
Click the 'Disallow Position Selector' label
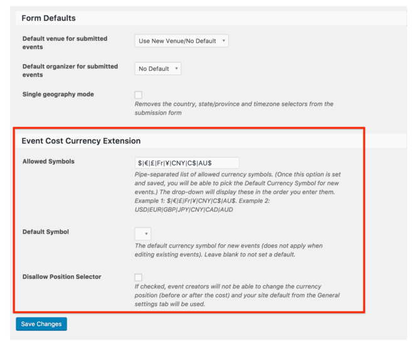pos(61,276)
